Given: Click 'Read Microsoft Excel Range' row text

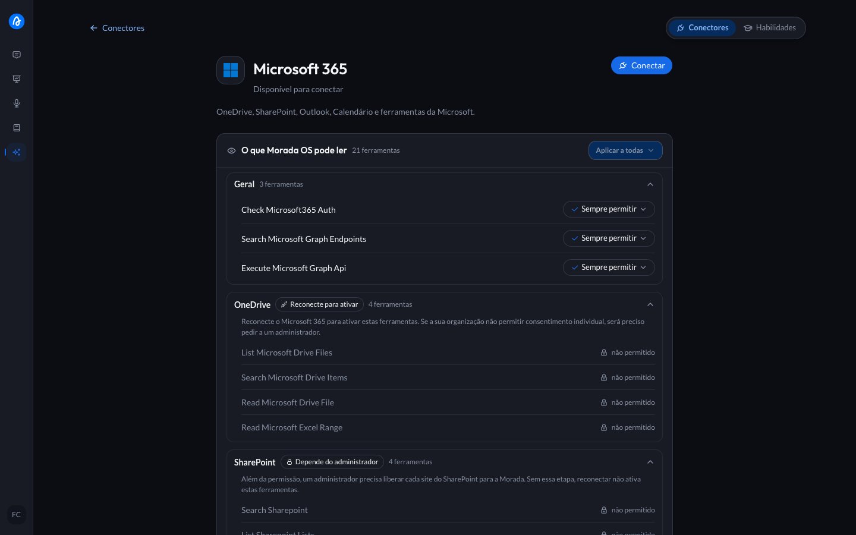Looking at the screenshot, I should (292, 427).
